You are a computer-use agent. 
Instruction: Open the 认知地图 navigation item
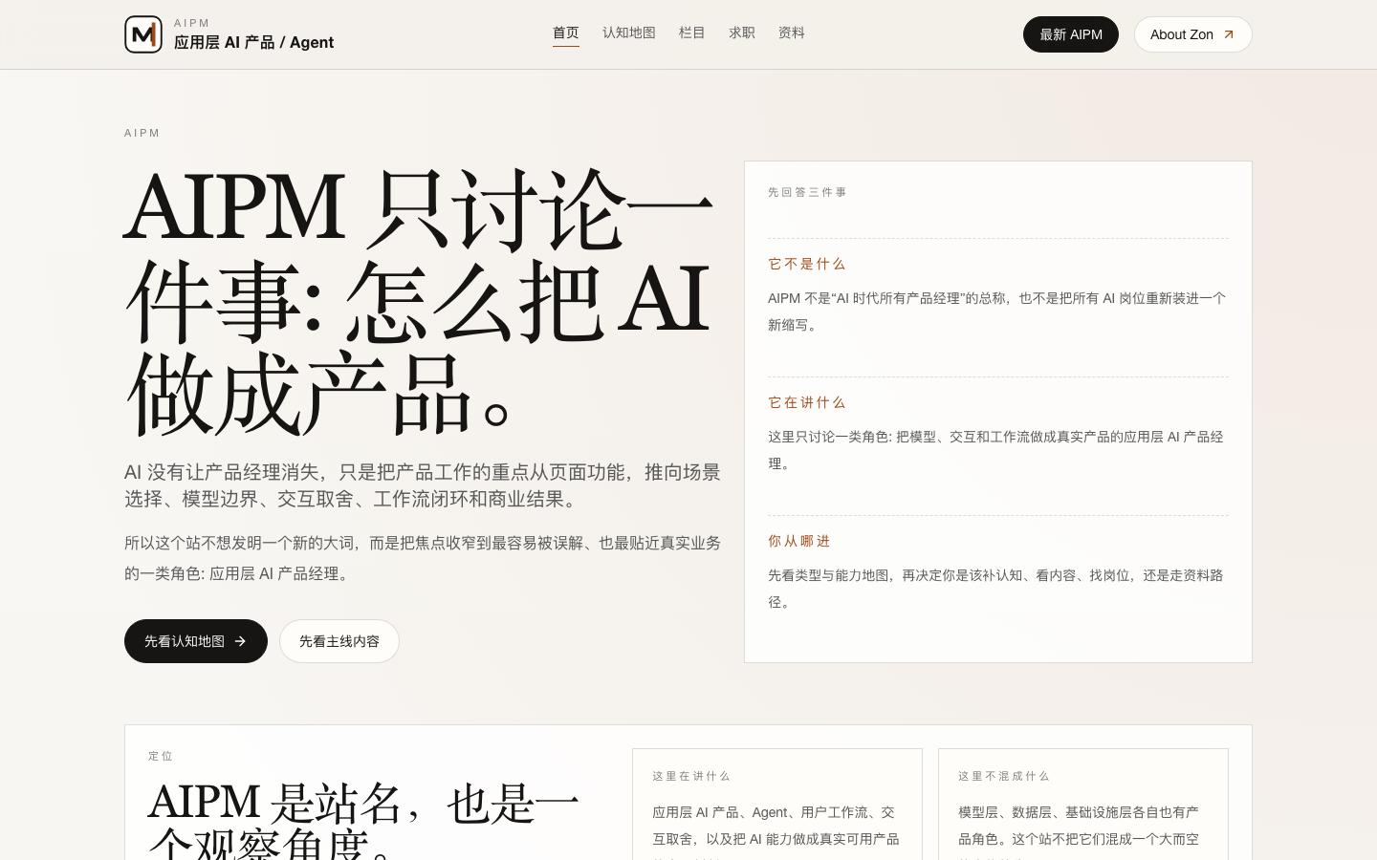pyautogui.click(x=628, y=32)
